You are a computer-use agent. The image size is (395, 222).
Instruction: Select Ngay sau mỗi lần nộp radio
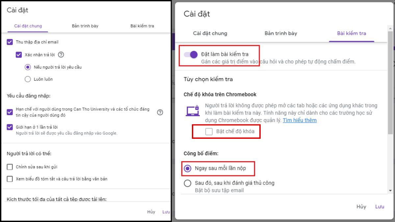[187, 168]
